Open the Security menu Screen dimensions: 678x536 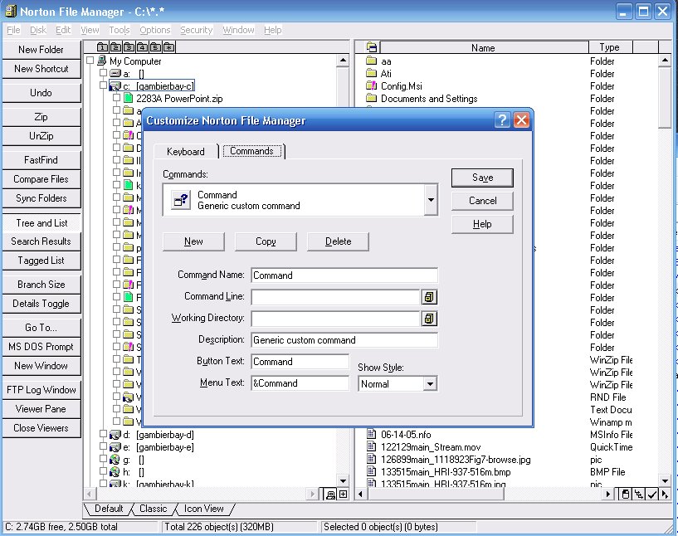pos(197,30)
